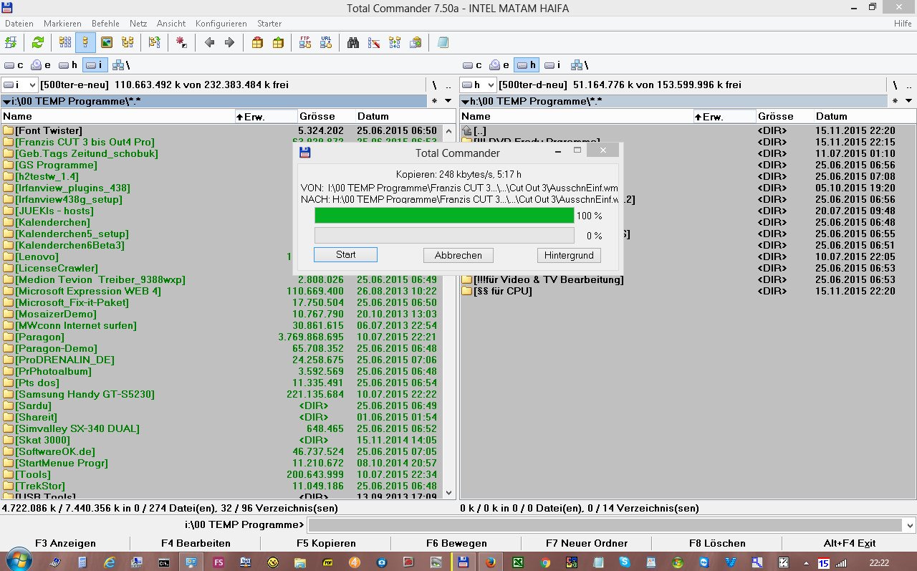
Task: Sort right panel by Erw. column
Action: [x=724, y=116]
